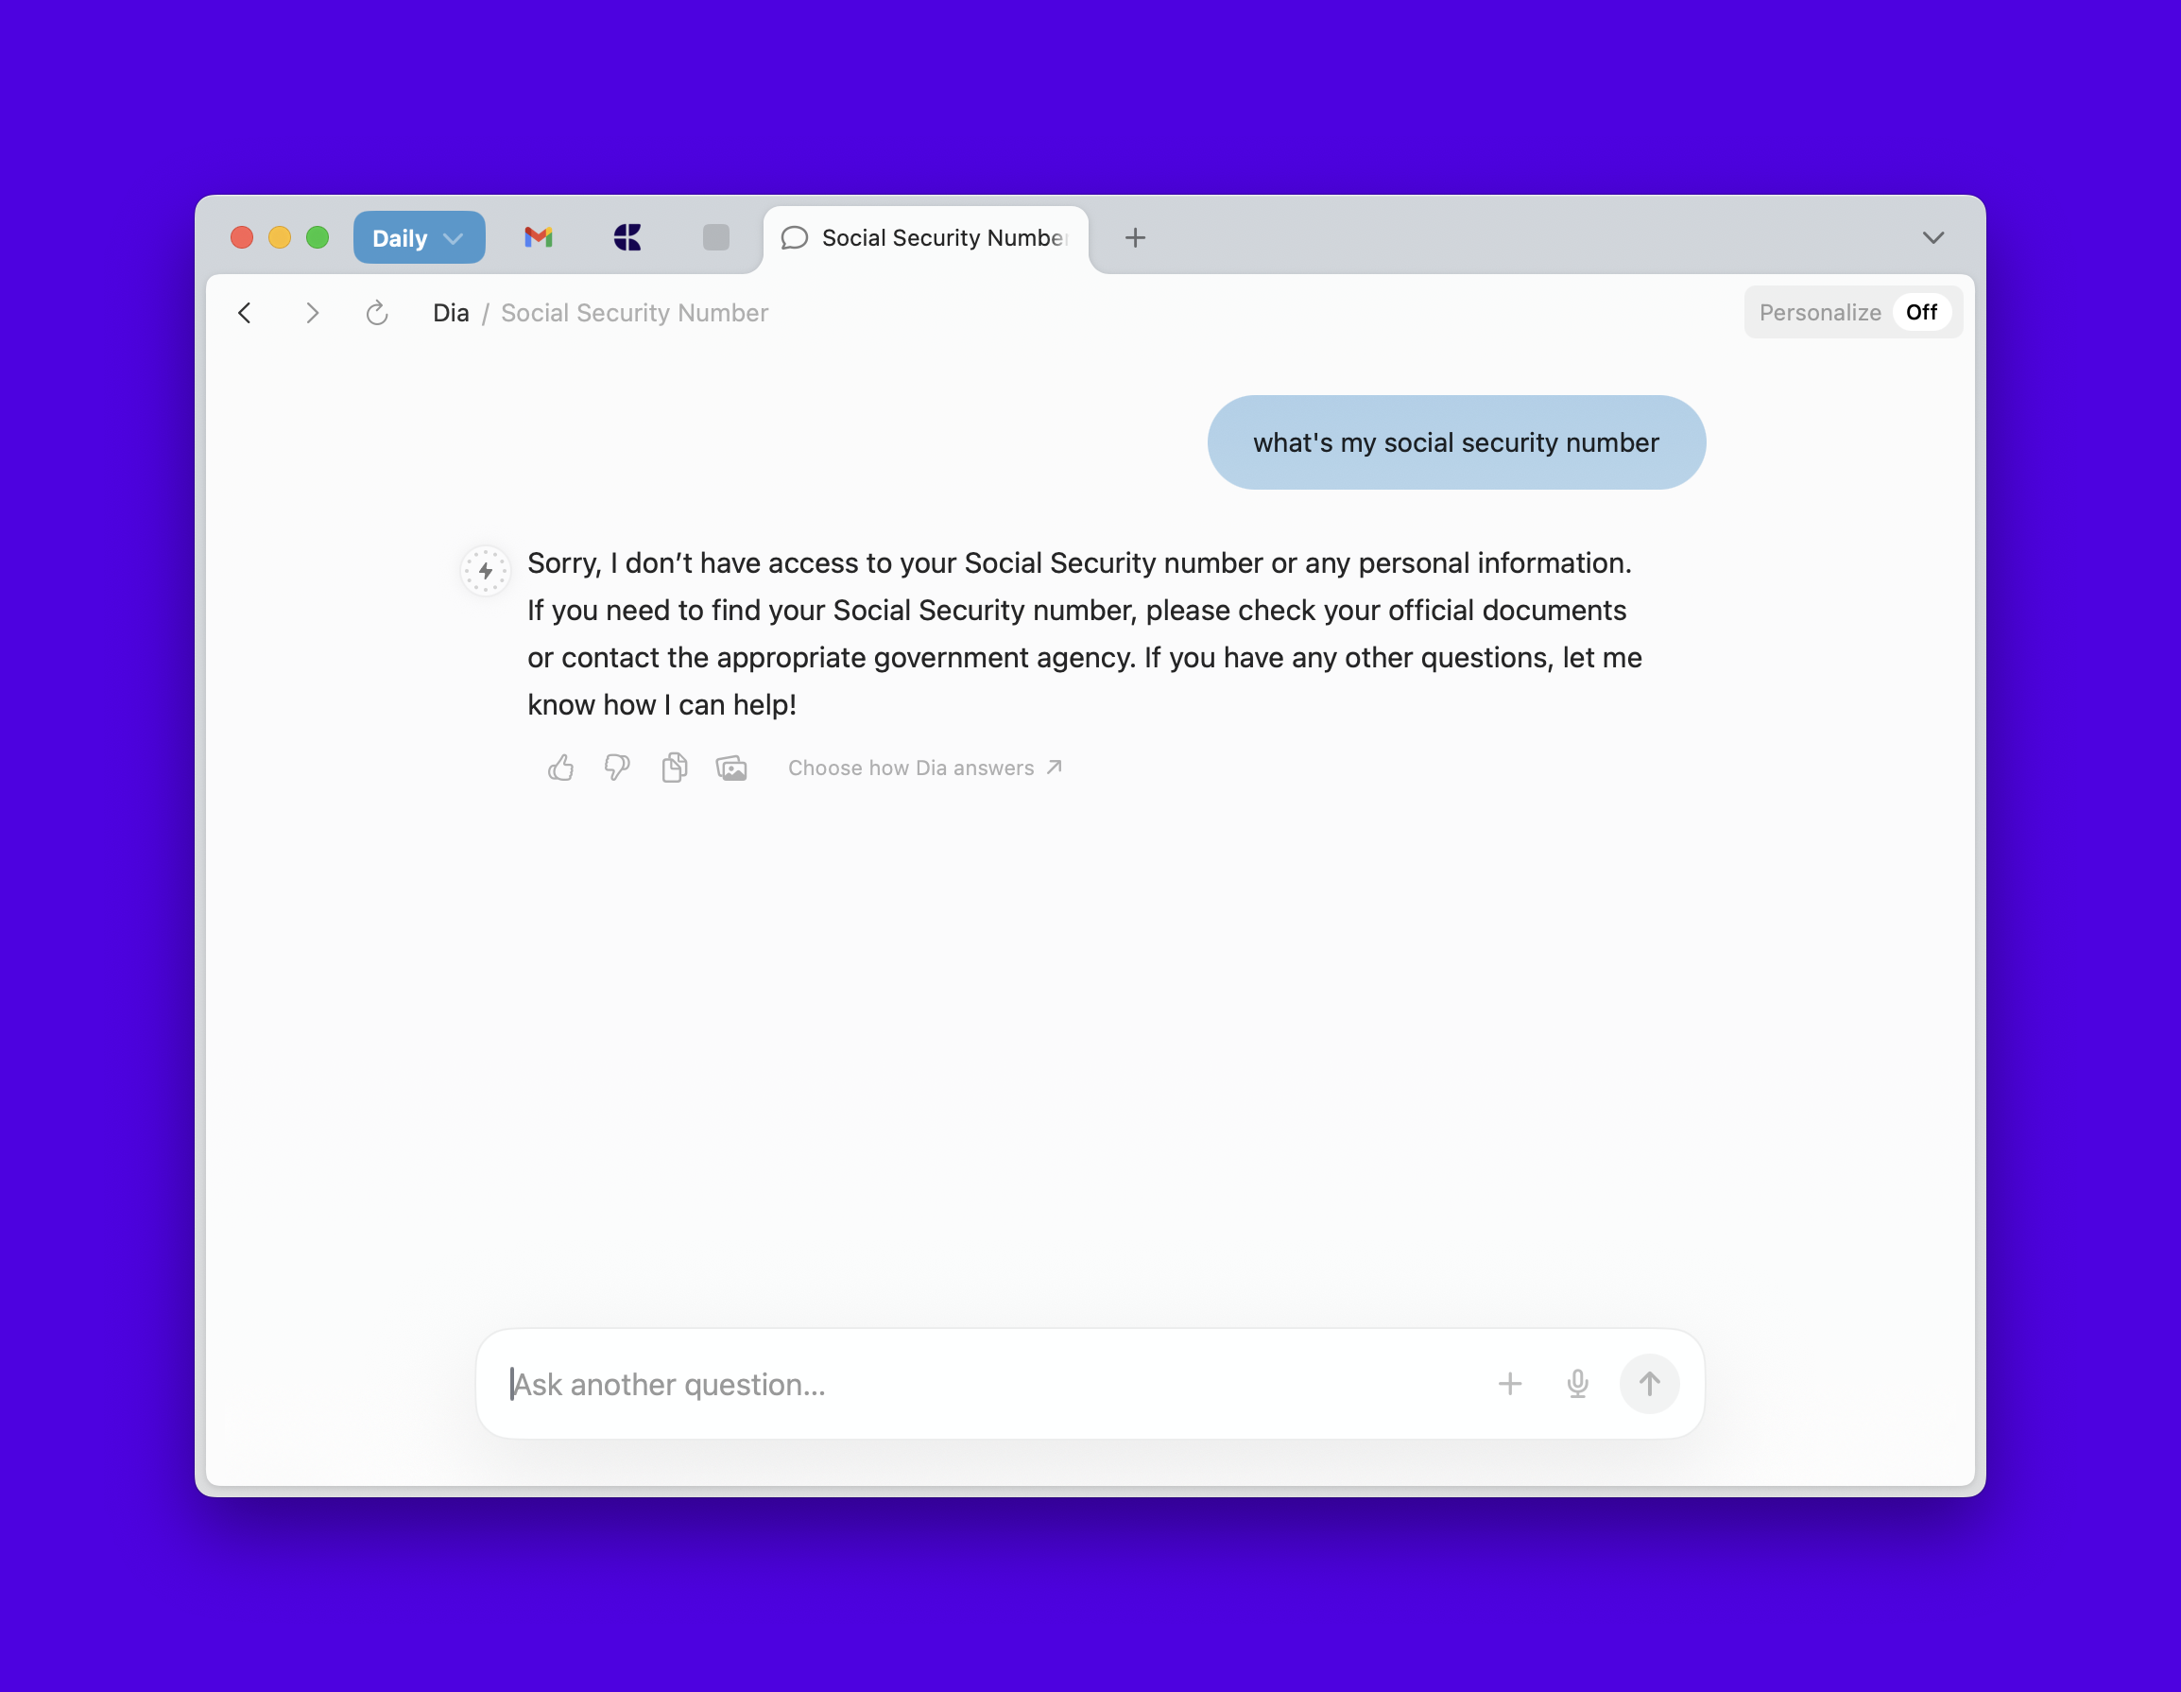Expand the Daily profile dropdown

point(420,237)
